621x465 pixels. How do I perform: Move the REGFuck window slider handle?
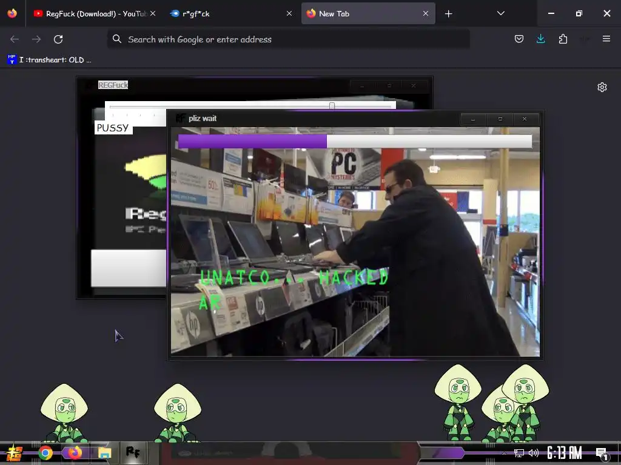[332, 105]
